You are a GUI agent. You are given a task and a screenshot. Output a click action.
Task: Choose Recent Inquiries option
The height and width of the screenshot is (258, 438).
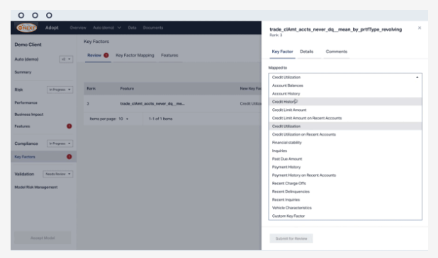click(345, 199)
